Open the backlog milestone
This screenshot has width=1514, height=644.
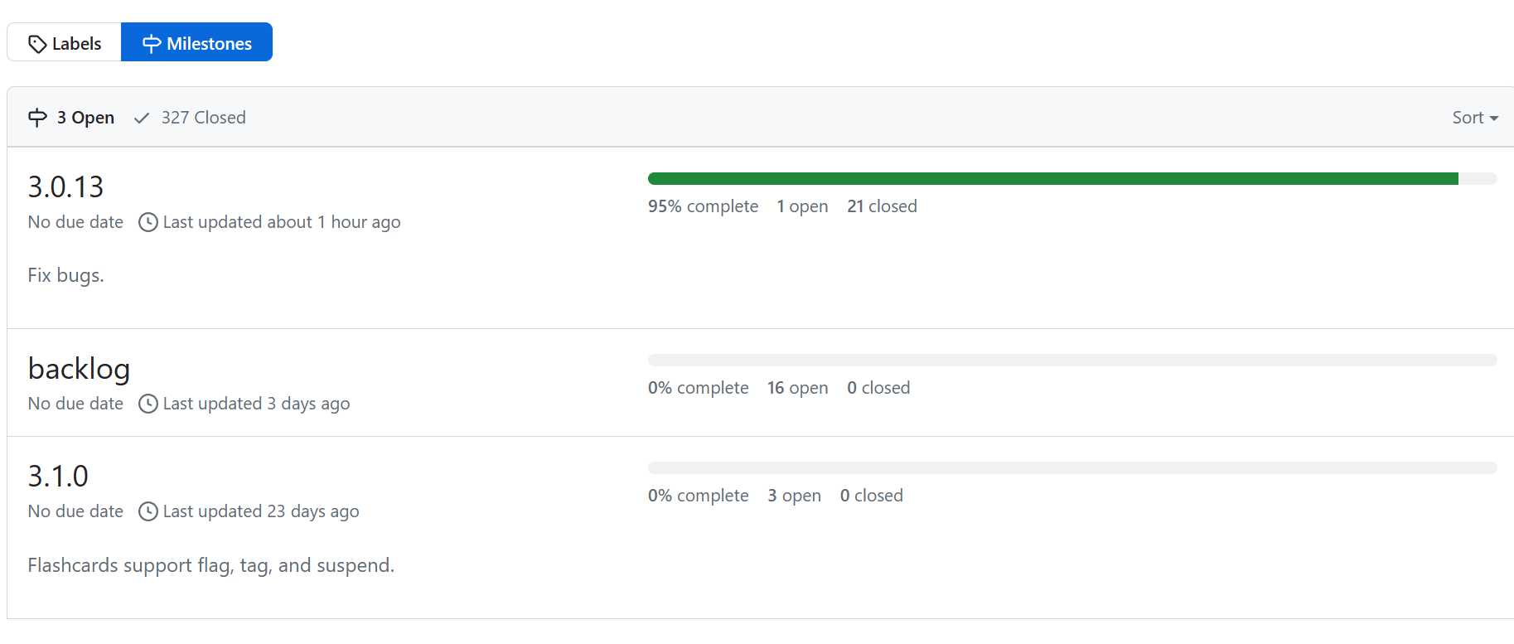tap(79, 369)
